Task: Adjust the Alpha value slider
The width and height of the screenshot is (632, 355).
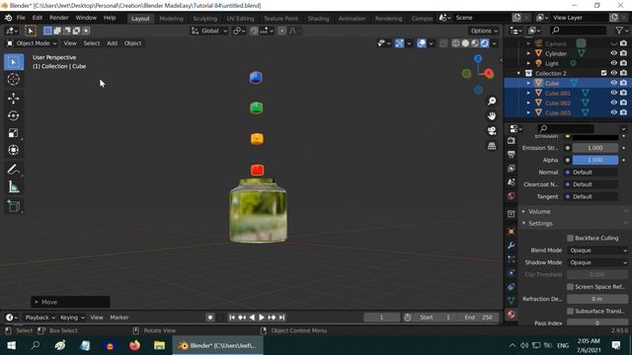Action: pos(595,160)
